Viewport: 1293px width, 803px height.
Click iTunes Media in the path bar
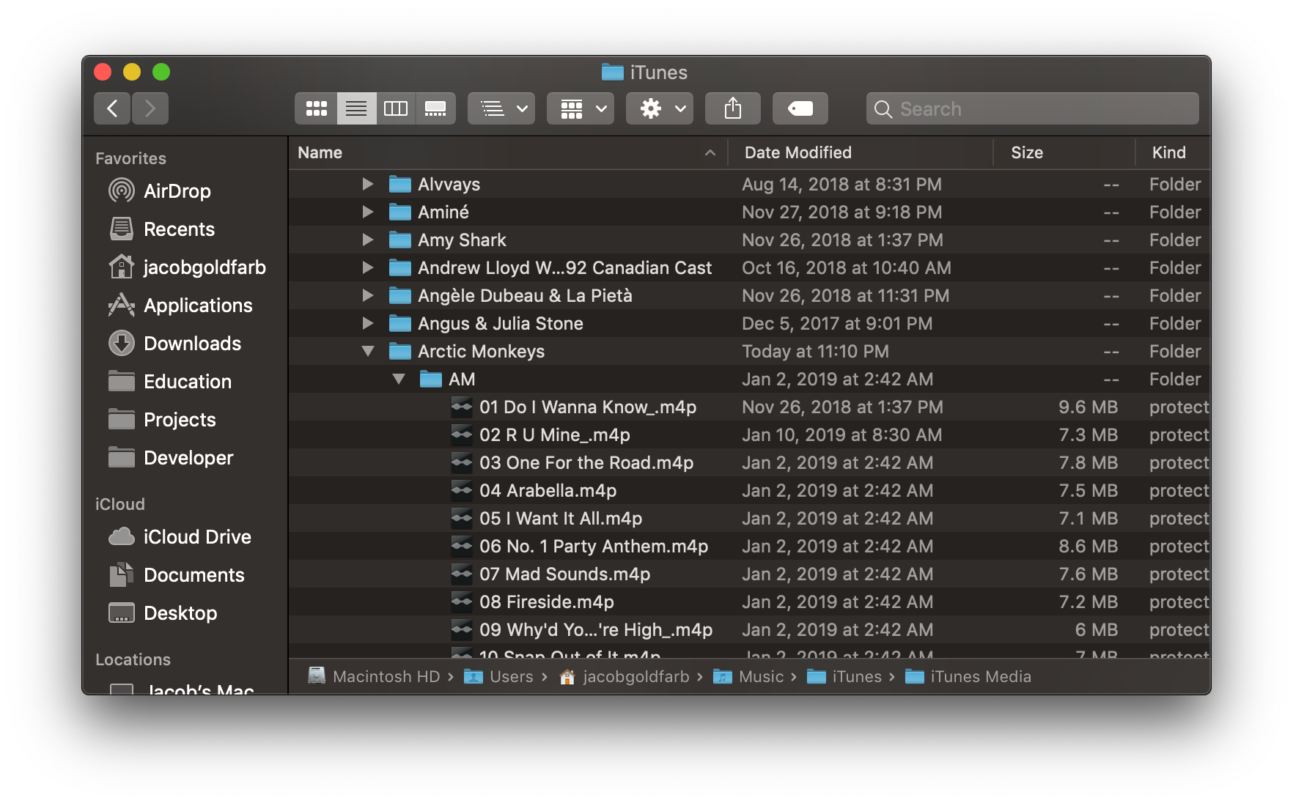[968, 676]
